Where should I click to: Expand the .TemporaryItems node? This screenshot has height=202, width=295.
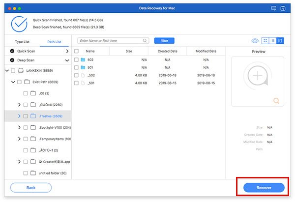click(19, 139)
